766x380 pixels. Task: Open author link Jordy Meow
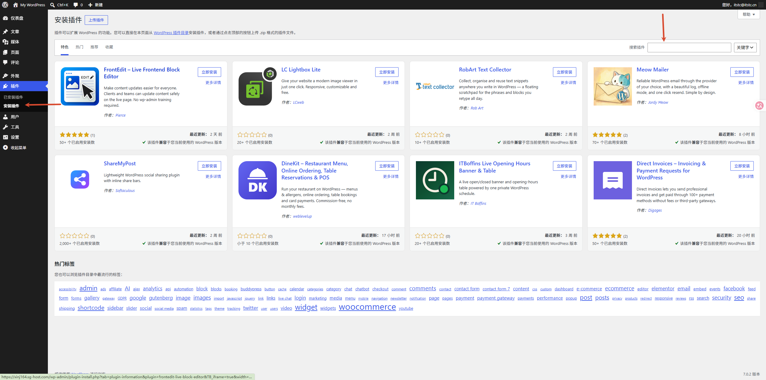[658, 102]
